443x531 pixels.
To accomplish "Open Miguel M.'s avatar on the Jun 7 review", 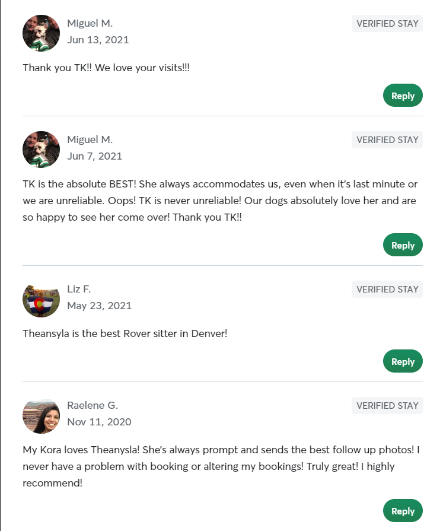I will point(41,149).
